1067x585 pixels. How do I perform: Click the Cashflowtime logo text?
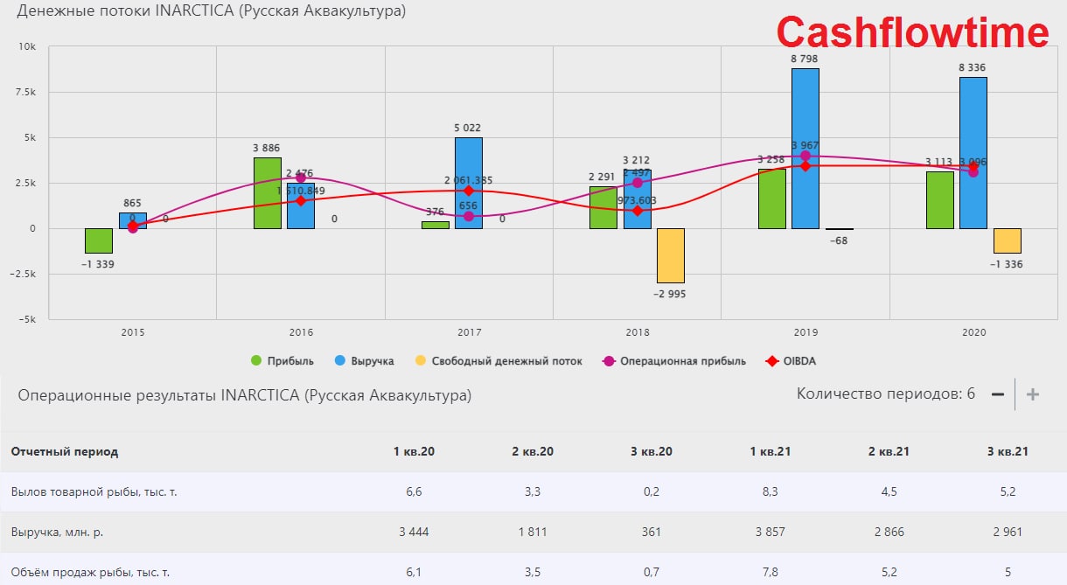[913, 33]
